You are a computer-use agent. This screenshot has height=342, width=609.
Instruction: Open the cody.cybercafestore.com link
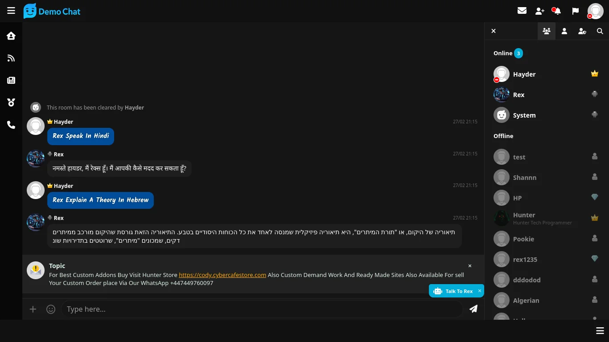click(222, 275)
